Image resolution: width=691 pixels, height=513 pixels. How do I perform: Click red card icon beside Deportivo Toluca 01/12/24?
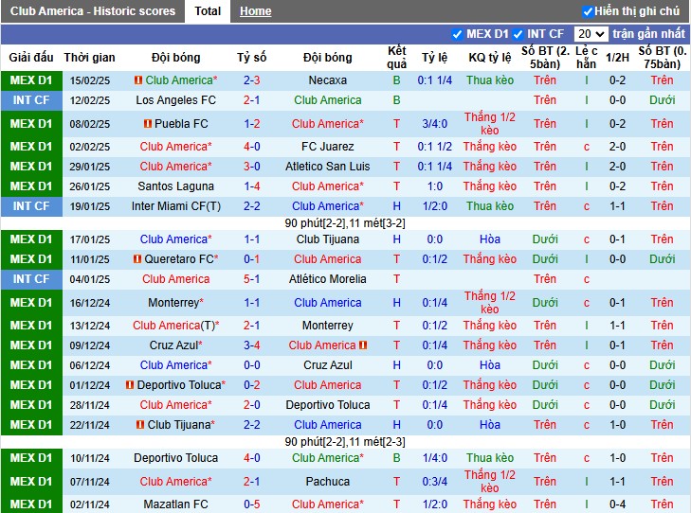click(130, 385)
